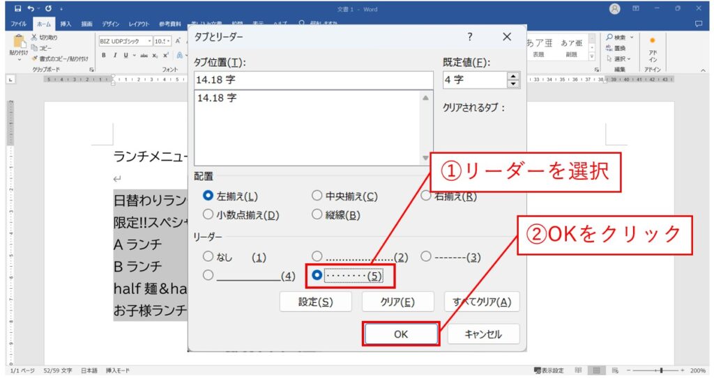Apply superscript x² formatting
Viewport: 714px width, 378px height.
tap(166, 56)
